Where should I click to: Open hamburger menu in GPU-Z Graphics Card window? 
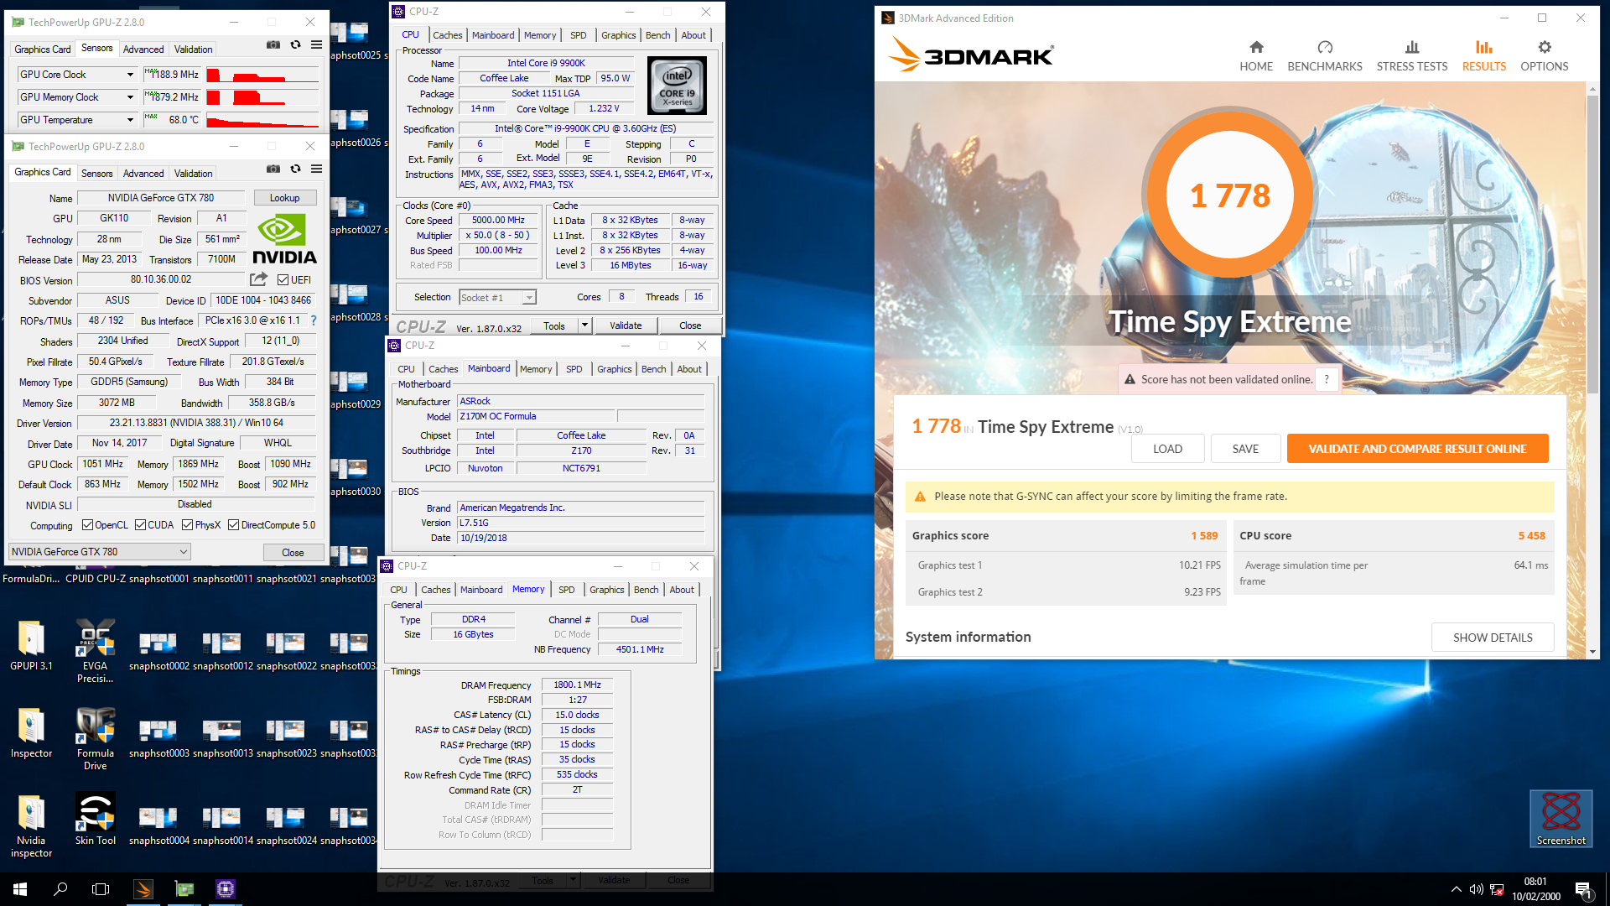tap(316, 169)
